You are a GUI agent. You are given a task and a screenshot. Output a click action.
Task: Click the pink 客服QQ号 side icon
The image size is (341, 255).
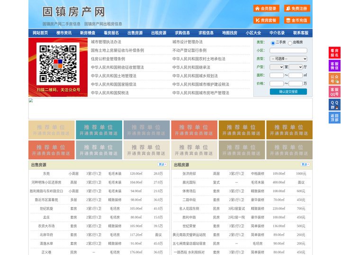334,92
